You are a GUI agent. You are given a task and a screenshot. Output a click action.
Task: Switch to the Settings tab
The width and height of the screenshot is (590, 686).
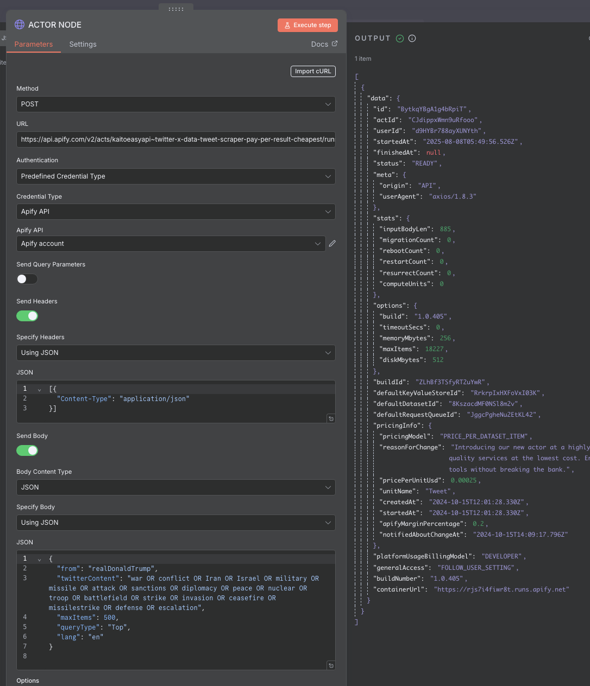(83, 45)
